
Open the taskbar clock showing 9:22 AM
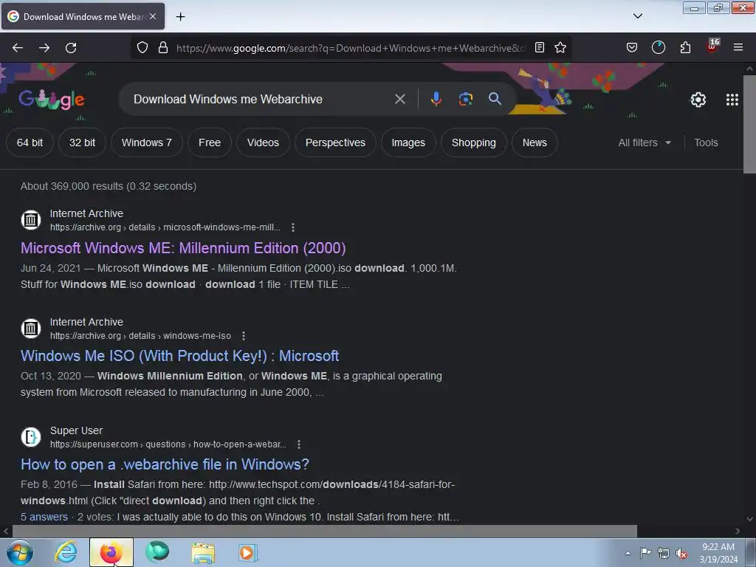coord(718,553)
